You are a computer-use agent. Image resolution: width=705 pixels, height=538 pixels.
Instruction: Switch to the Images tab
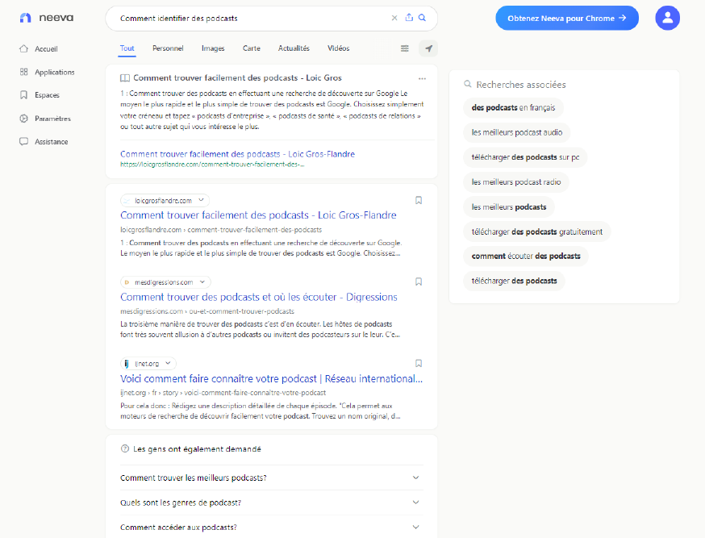tap(213, 48)
